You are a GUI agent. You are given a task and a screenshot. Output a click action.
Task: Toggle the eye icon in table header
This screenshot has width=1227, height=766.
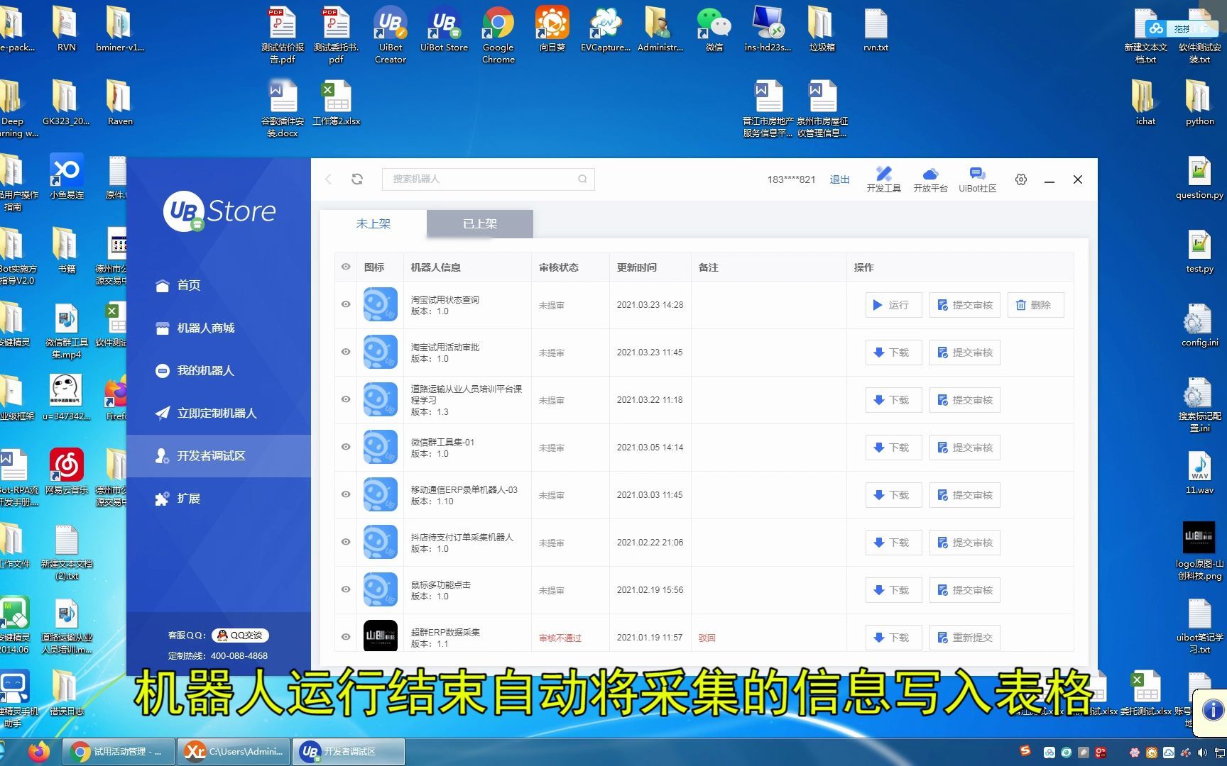point(346,267)
